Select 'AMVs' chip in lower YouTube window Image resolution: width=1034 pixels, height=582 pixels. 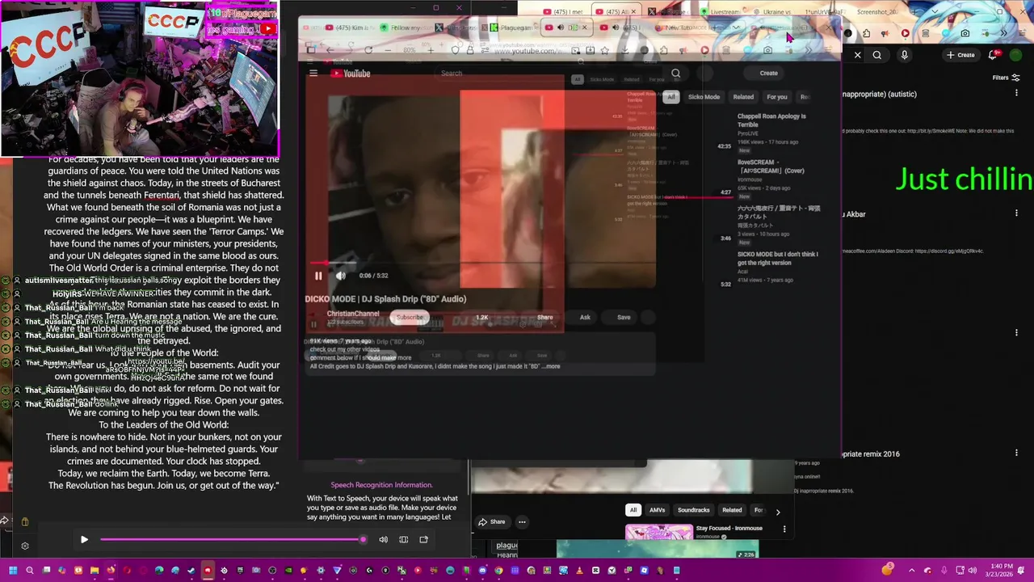click(x=657, y=510)
